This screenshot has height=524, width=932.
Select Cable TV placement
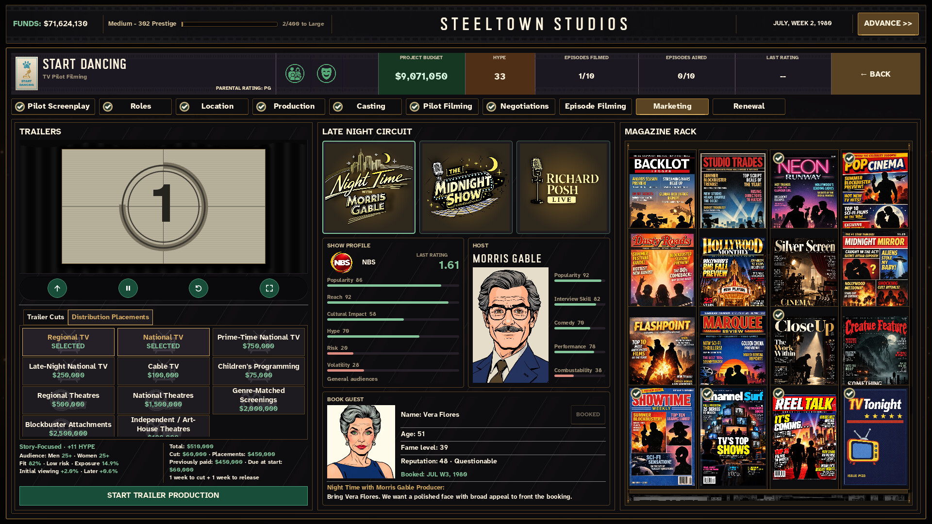[x=163, y=371]
